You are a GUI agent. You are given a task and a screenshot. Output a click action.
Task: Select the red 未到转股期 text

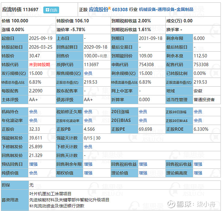[39, 65]
